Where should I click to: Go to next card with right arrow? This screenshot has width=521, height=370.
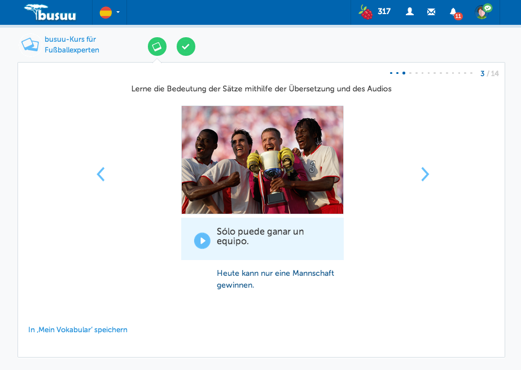[425, 174]
